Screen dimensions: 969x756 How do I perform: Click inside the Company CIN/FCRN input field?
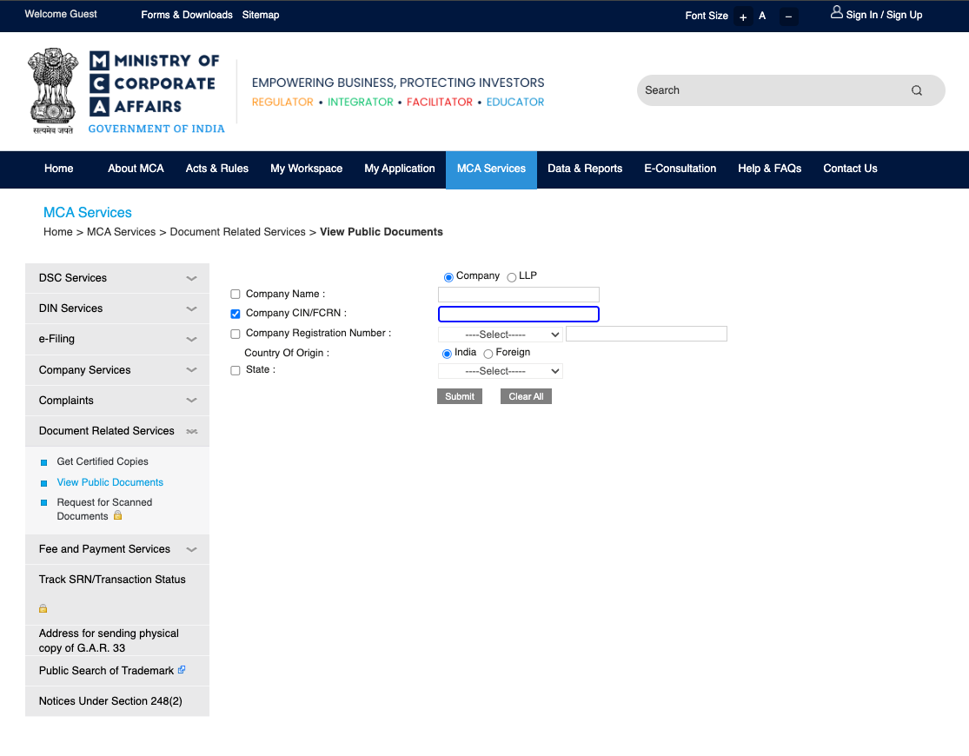point(518,314)
